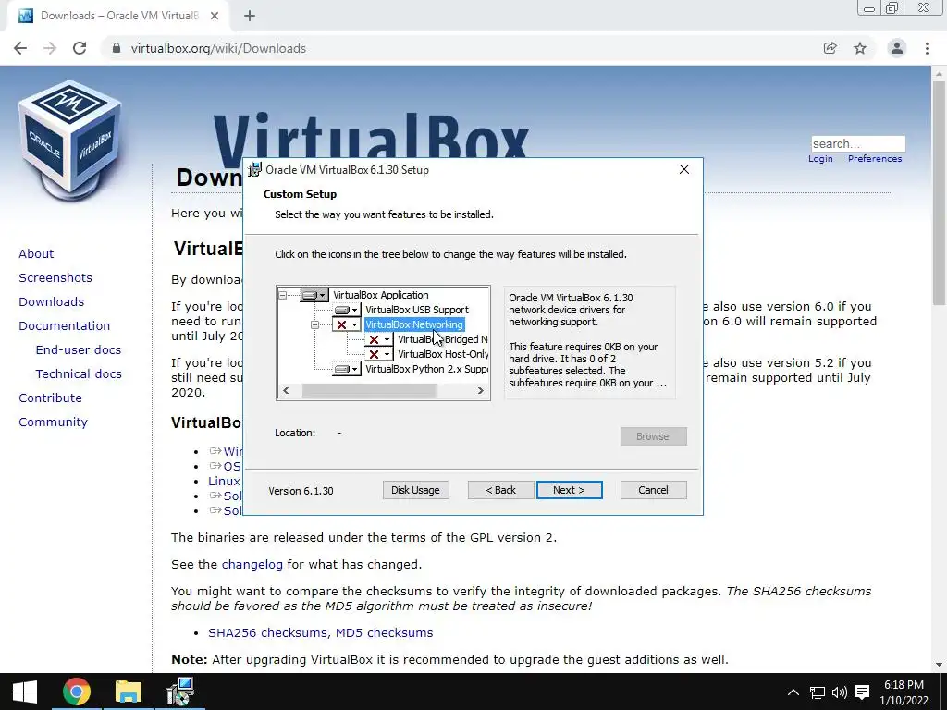Screen dimensions: 947x710
Task: Click the address bar lock icon
Action: [x=117, y=48]
